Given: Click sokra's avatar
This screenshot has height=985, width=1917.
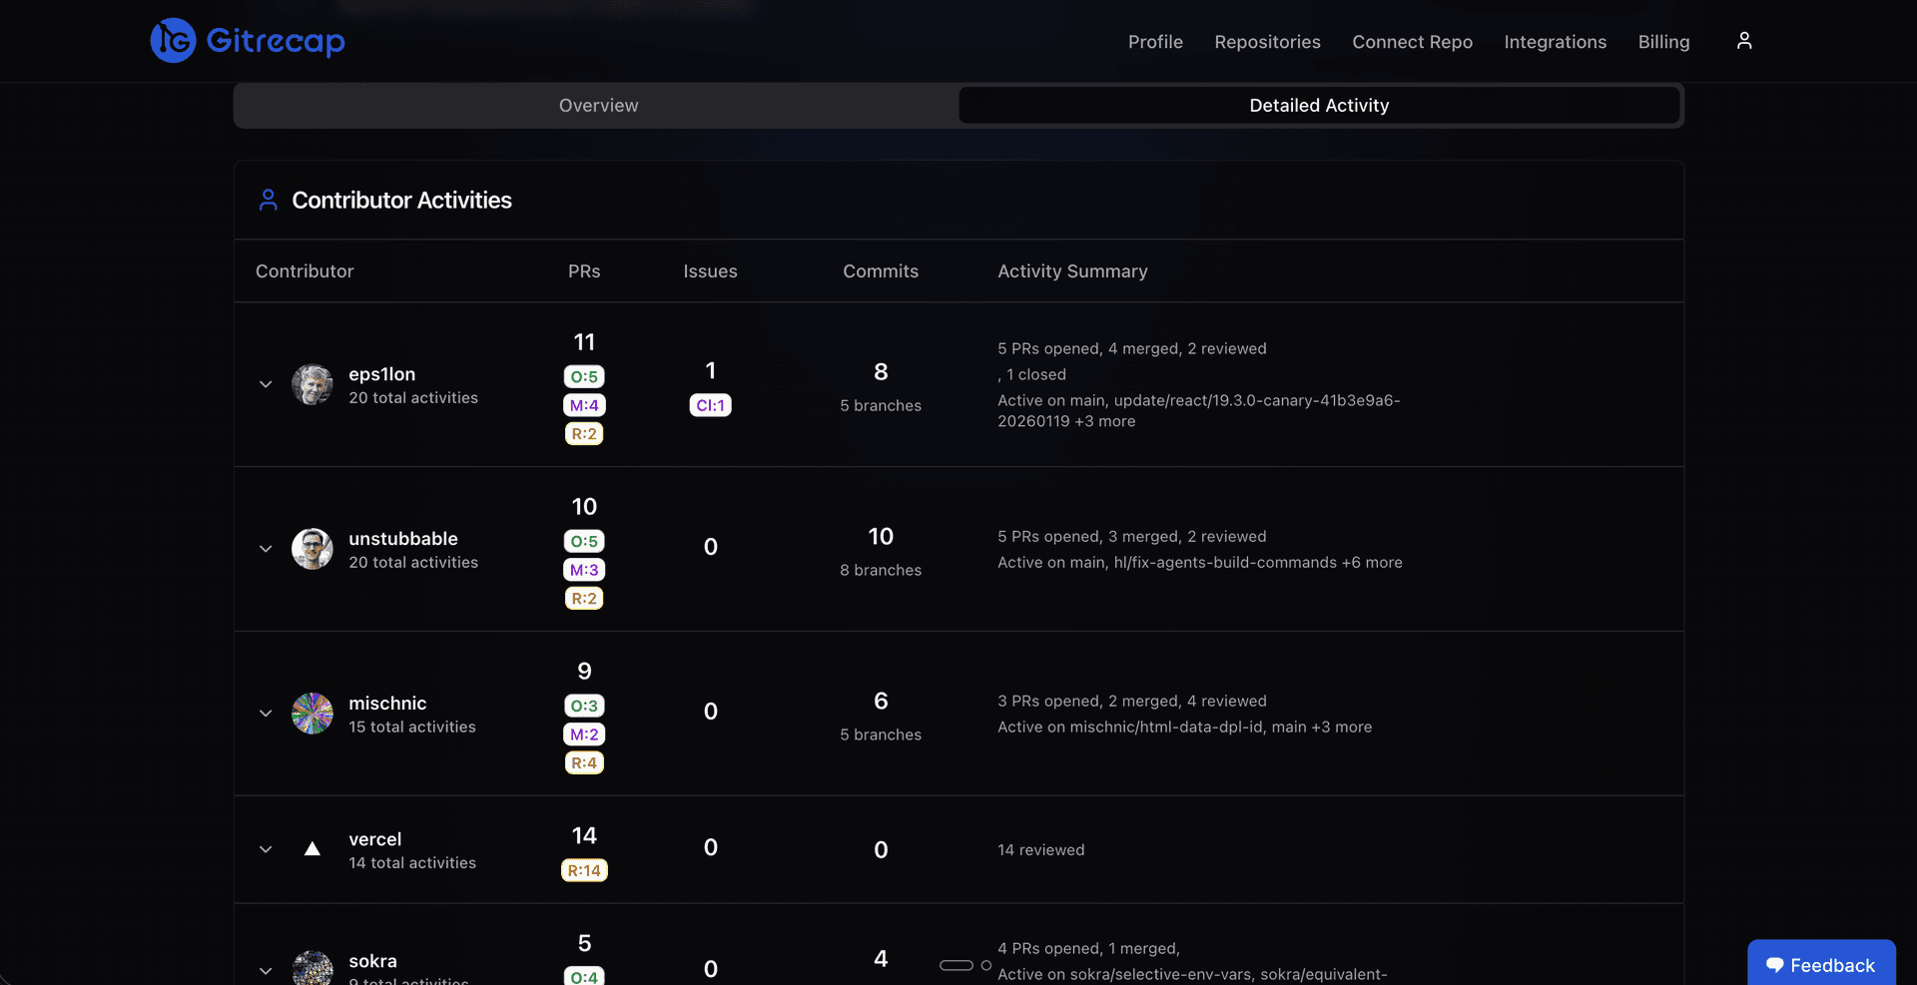Looking at the screenshot, I should point(313,967).
